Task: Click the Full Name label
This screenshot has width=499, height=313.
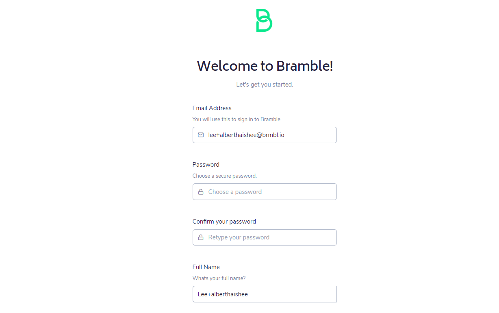Action: pos(206,267)
